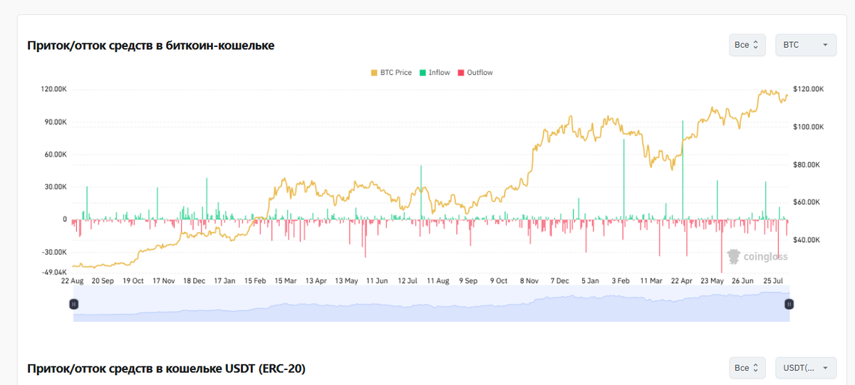Click the '15 Feb' x-axis date label
The height and width of the screenshot is (385, 855).
(255, 281)
